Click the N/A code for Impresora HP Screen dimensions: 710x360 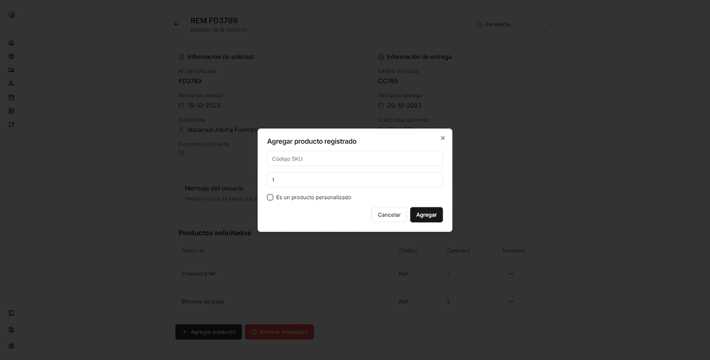[x=404, y=274]
